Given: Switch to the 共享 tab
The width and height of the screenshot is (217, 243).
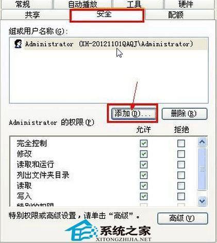Looking at the screenshot, I should 32,15.
